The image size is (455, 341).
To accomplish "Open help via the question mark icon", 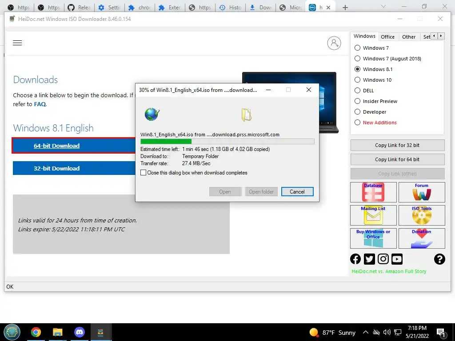I will coord(439,259).
